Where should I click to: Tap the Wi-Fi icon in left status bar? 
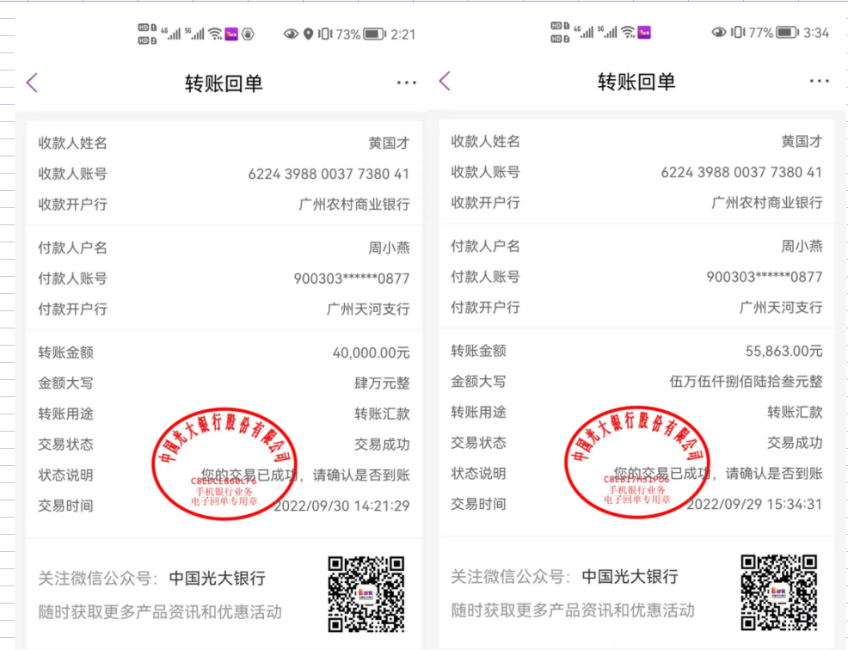pos(215,34)
